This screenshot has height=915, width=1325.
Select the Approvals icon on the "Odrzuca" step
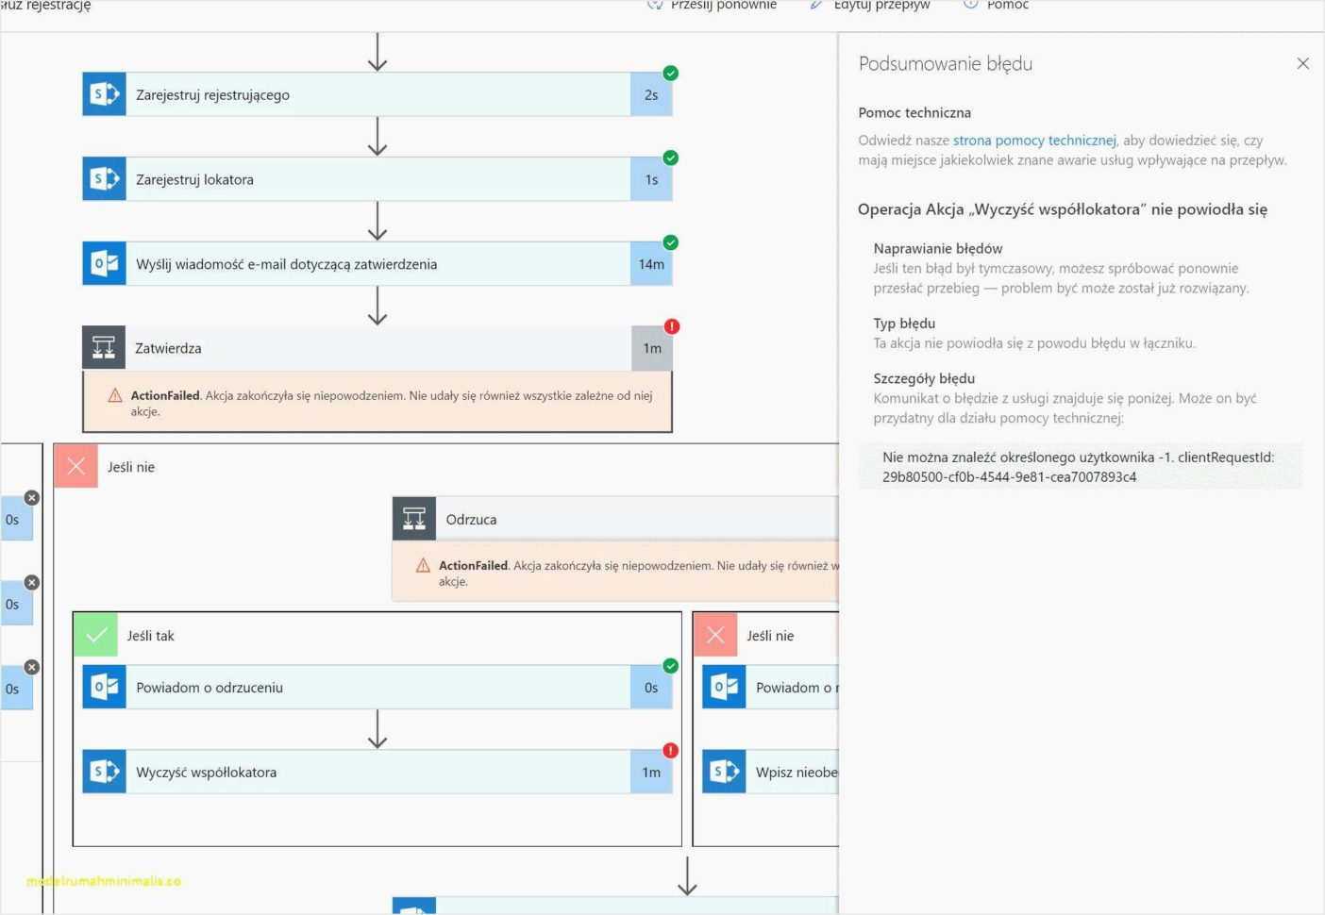[x=413, y=518]
